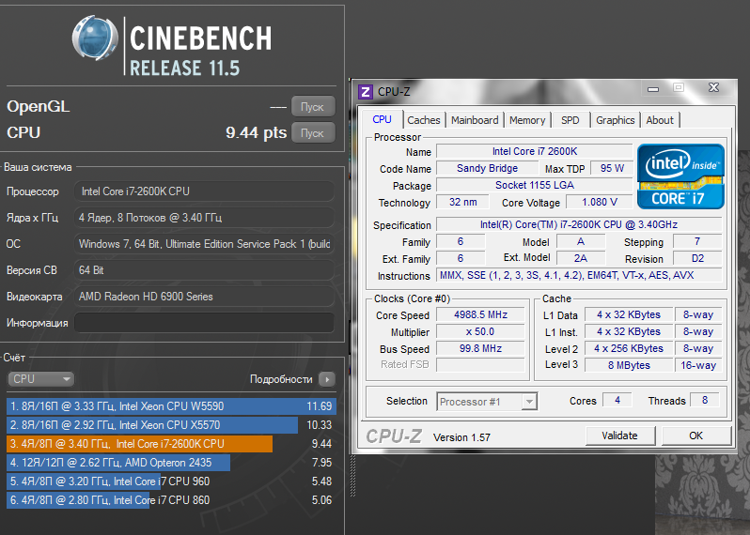Select the Xeon W5590 ranking bar
This screenshot has height=535, width=750.
click(171, 406)
